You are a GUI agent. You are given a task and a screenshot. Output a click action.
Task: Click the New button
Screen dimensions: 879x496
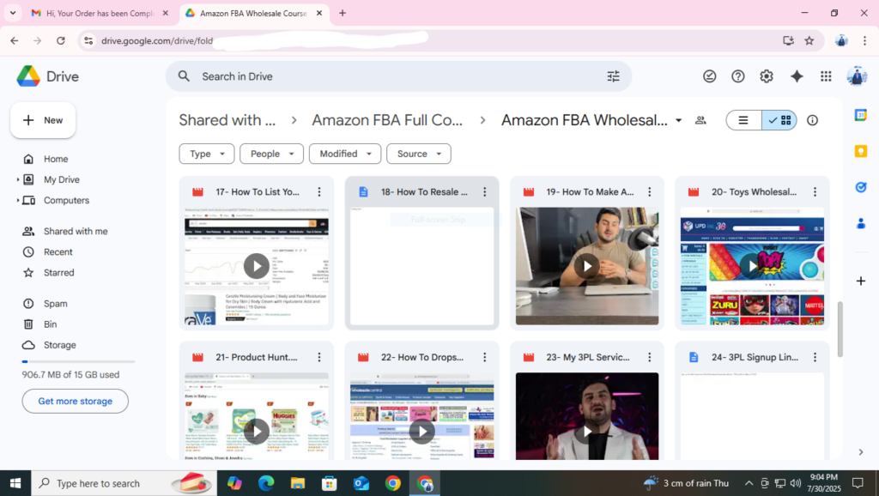43,120
